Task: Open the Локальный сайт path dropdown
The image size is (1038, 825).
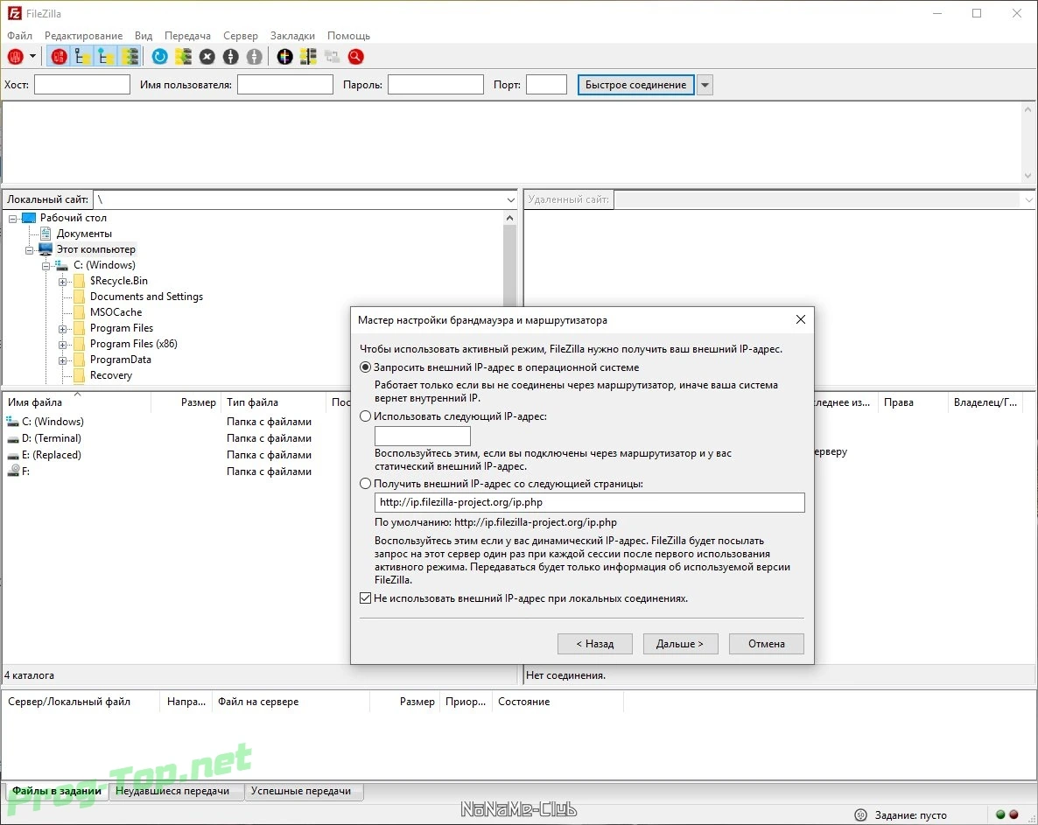Action: [x=510, y=199]
